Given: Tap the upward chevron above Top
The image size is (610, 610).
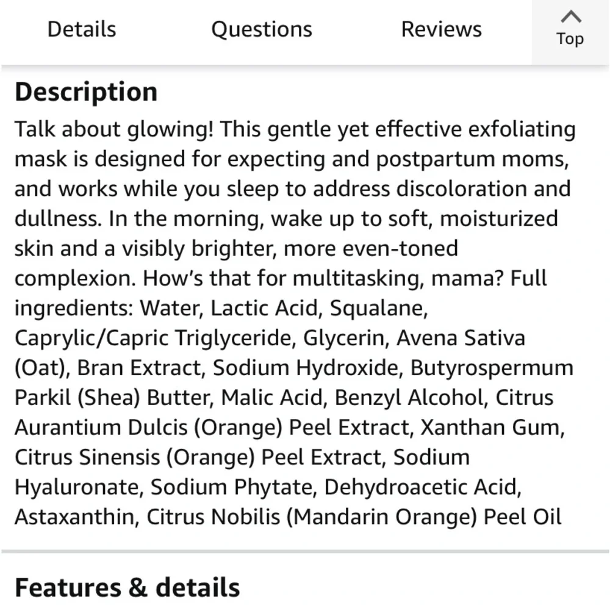Looking at the screenshot, I should coord(571,16).
